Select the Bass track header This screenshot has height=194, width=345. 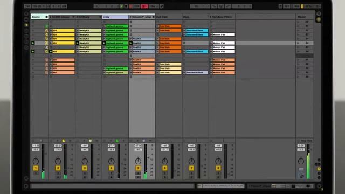click(x=196, y=17)
